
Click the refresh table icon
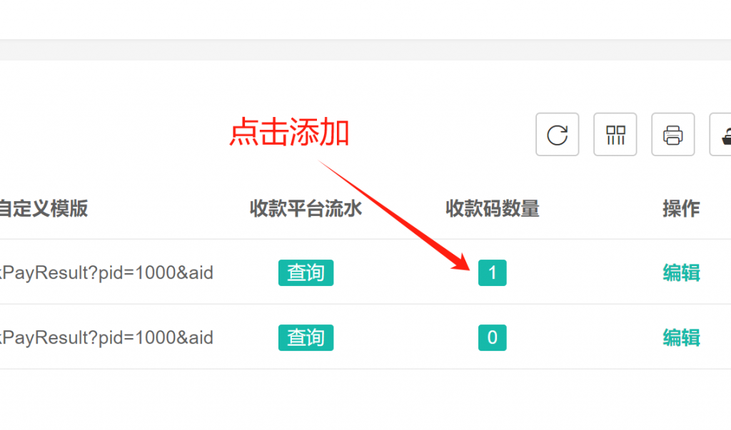(557, 135)
